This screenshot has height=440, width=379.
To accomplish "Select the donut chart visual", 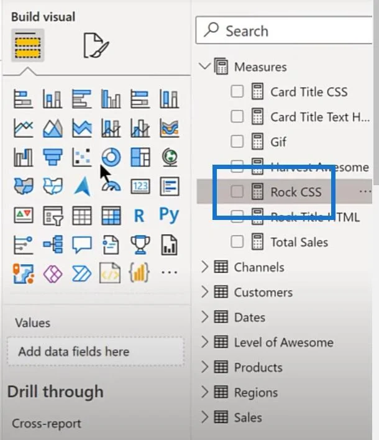I will click(111, 157).
